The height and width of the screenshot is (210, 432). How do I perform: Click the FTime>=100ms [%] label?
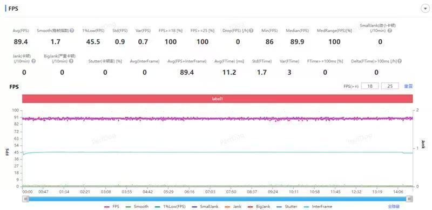[x=325, y=61]
